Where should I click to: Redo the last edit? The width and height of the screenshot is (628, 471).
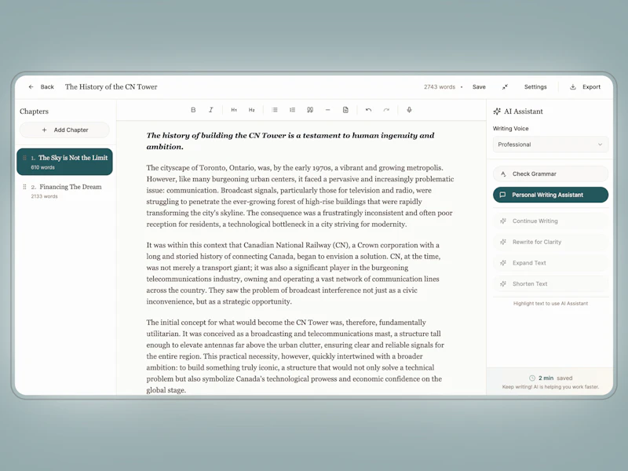click(x=386, y=110)
